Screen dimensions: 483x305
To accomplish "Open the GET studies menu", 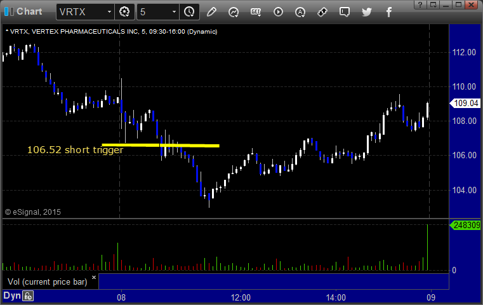I will (x=256, y=12).
